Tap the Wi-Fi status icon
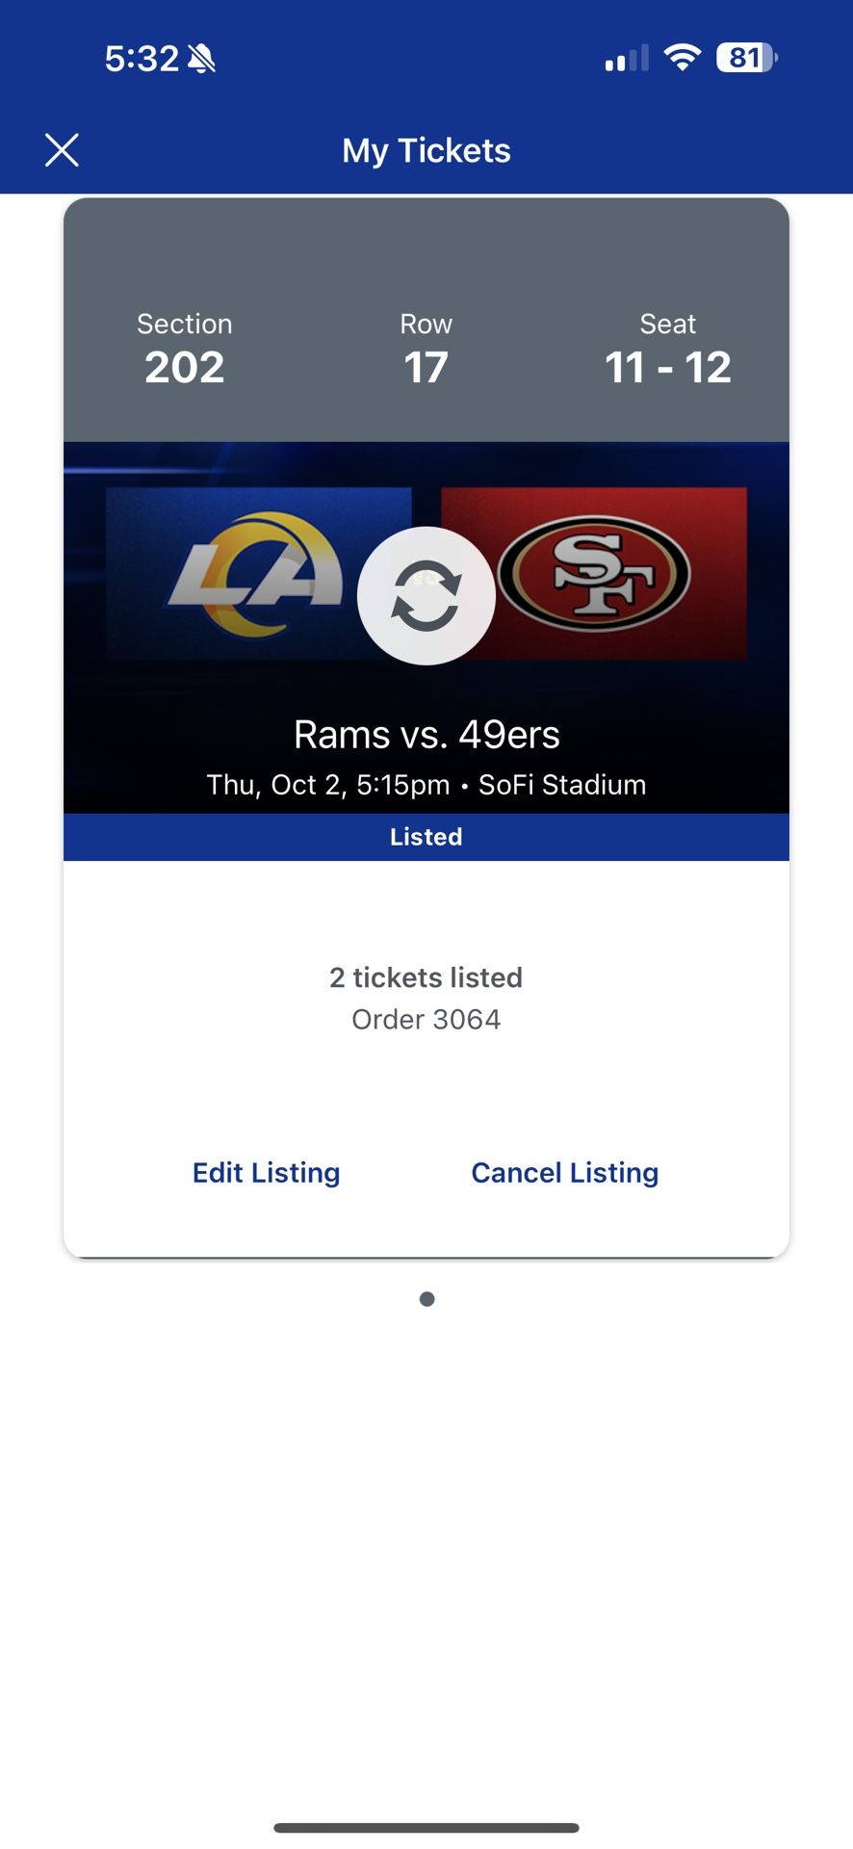853x1849 pixels. click(682, 58)
